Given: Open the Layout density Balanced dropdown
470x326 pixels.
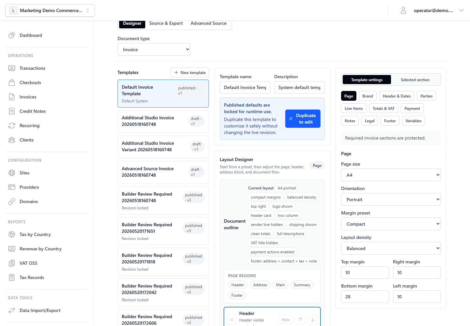Looking at the screenshot, I should pos(391,248).
